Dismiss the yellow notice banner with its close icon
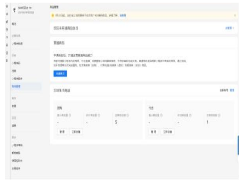The height and width of the screenshot is (184, 245). (x=235, y=15)
